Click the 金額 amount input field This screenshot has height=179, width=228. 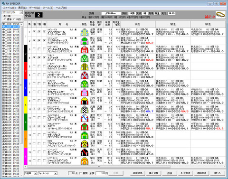tap(102, 173)
